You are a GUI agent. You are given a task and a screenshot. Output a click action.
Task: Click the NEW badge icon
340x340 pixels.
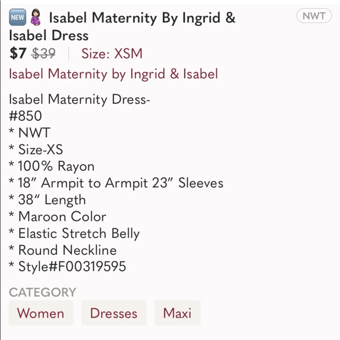(x=17, y=17)
